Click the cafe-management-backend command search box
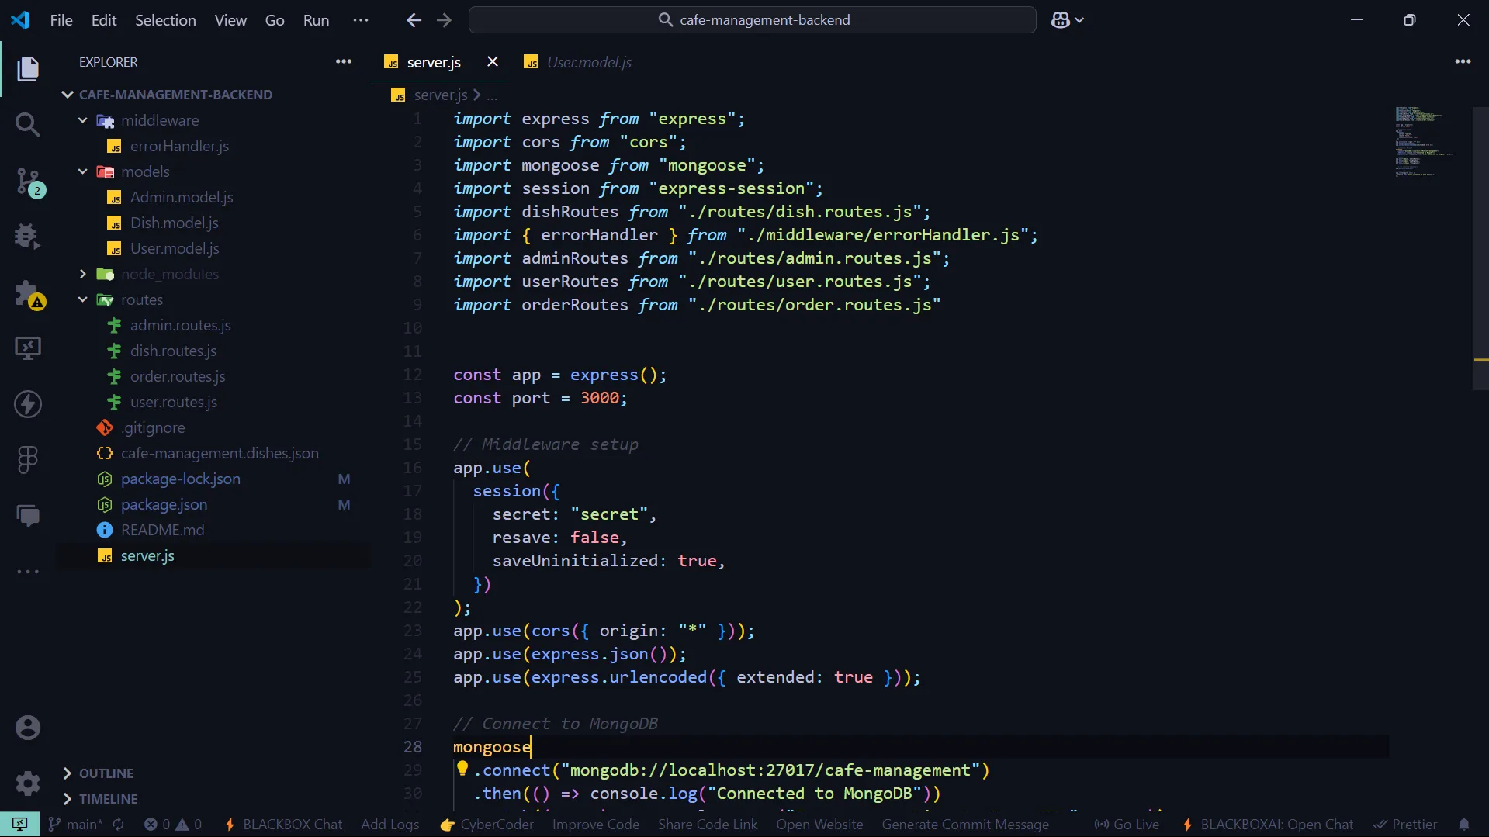The width and height of the screenshot is (1489, 837). tap(752, 20)
